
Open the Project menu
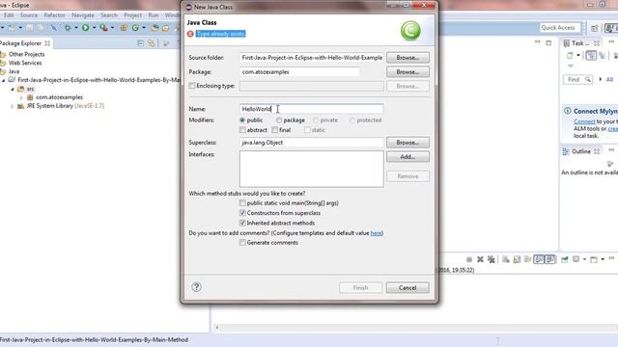[x=133, y=15]
